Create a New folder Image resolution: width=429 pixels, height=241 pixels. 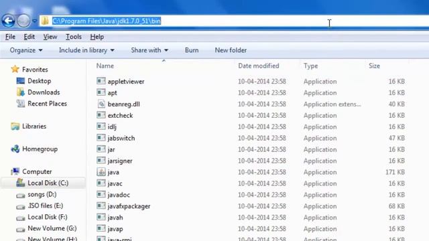pyautogui.click(x=231, y=50)
